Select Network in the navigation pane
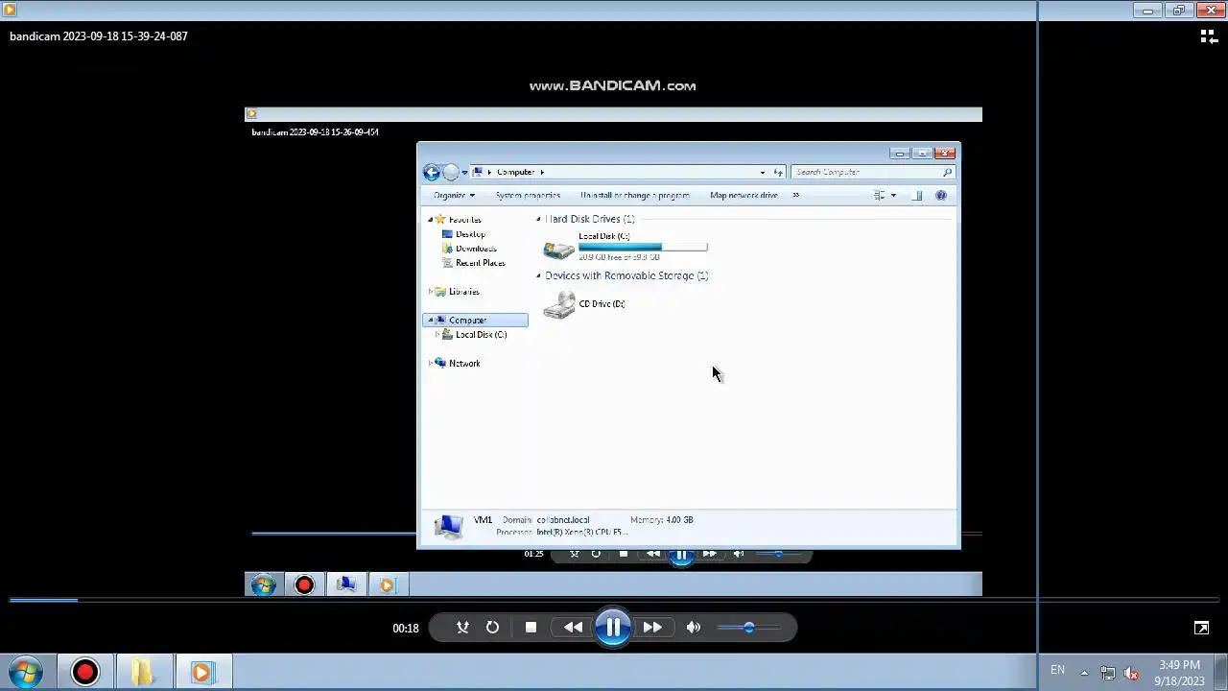The height and width of the screenshot is (691, 1228). pyautogui.click(x=464, y=364)
